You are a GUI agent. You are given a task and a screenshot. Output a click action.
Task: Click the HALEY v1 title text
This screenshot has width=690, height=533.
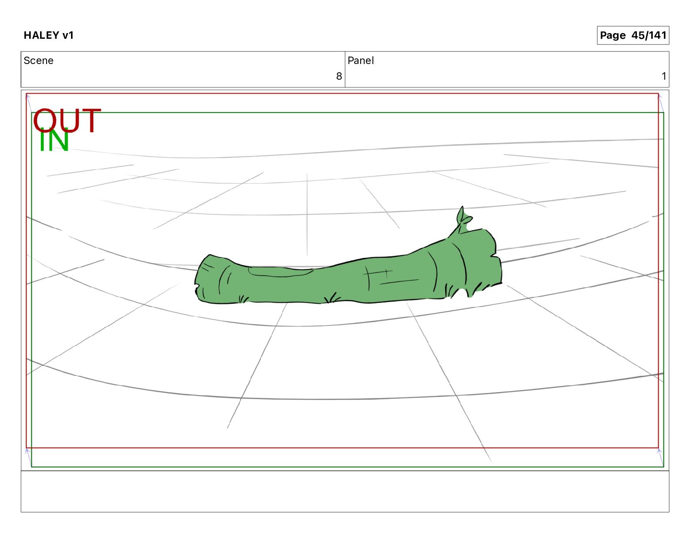tap(49, 35)
